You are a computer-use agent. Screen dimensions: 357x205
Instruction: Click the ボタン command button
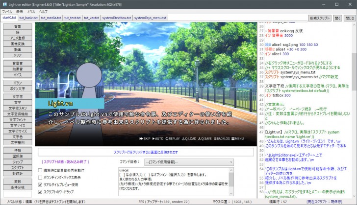pos(18,83)
